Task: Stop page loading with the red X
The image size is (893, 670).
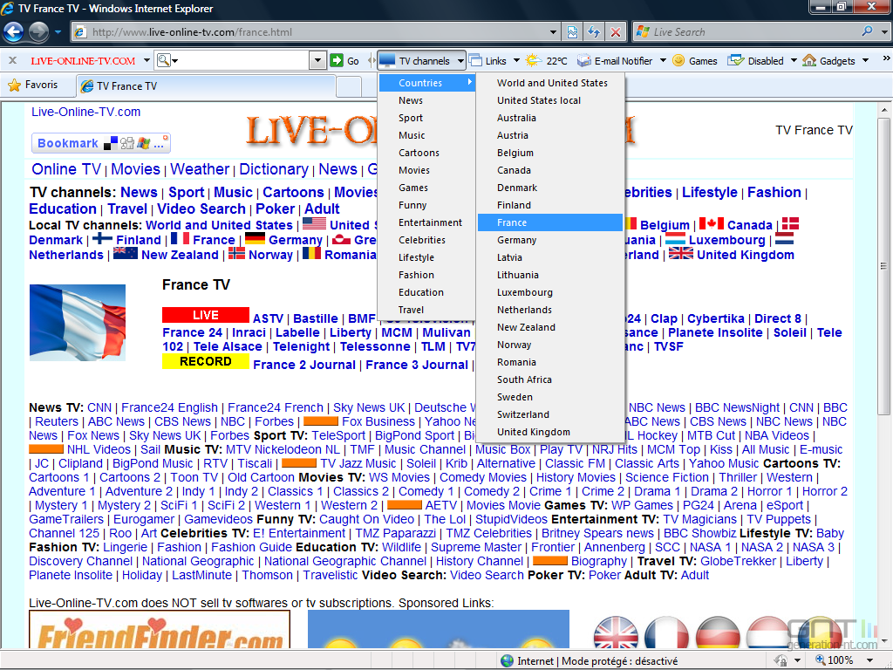Action: 616,32
